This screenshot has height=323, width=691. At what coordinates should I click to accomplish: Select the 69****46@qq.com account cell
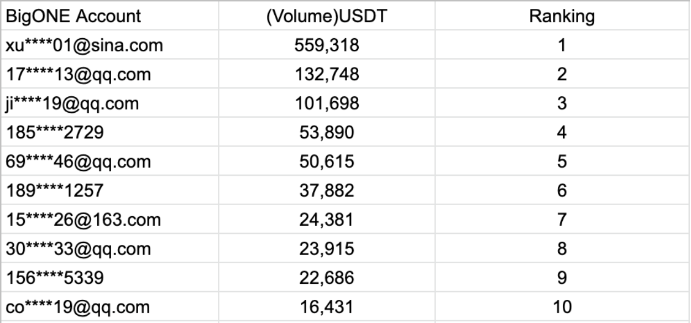click(x=78, y=161)
